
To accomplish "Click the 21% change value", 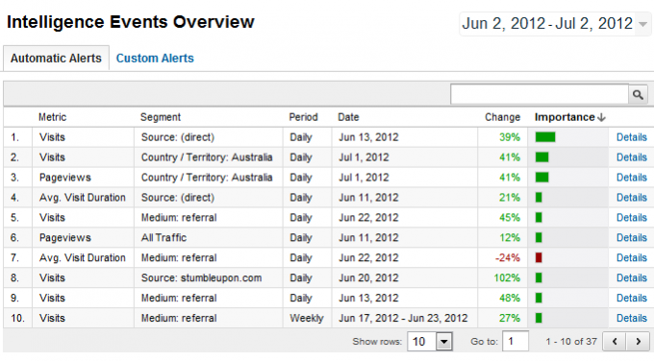I will coord(510,198).
